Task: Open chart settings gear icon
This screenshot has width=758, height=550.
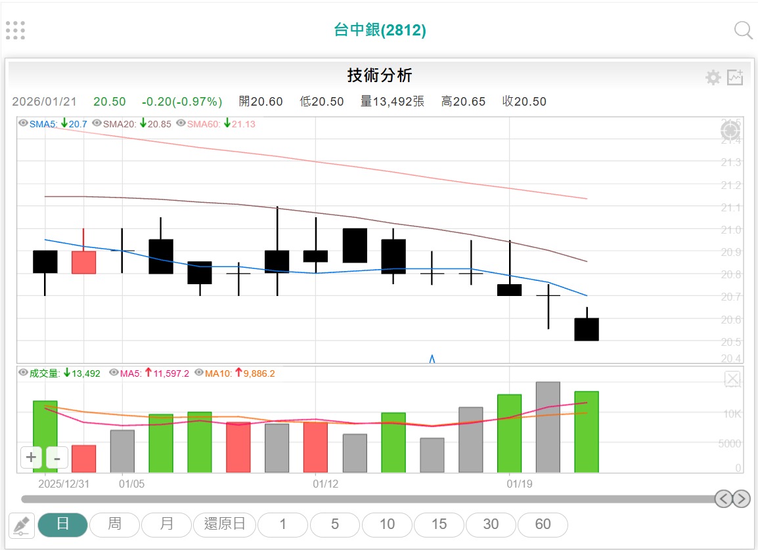Action: (713, 78)
